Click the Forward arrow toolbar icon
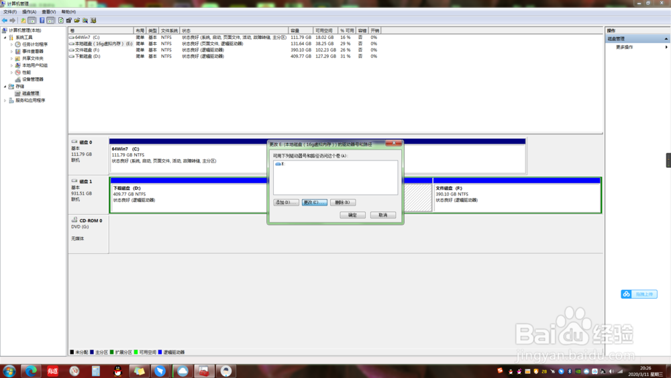Viewport: 671px width, 378px height. [x=12, y=21]
